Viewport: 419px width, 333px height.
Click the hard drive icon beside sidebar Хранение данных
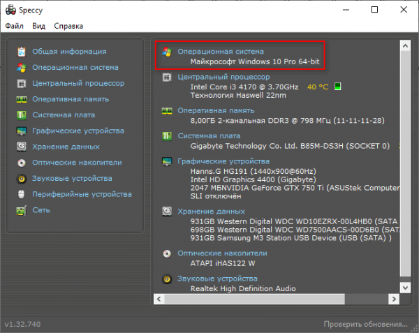point(22,147)
